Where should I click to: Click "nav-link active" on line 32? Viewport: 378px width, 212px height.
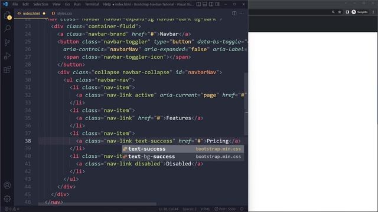coord(131,95)
